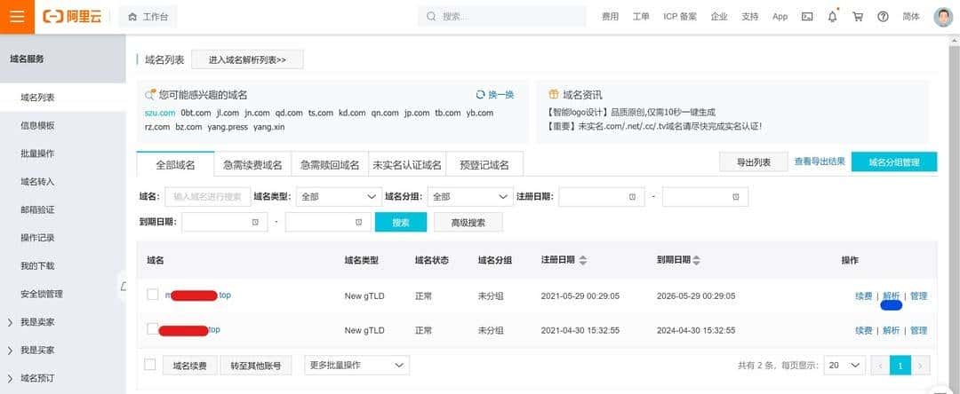Click page number 1
Image resolution: width=960 pixels, height=394 pixels.
pyautogui.click(x=900, y=366)
